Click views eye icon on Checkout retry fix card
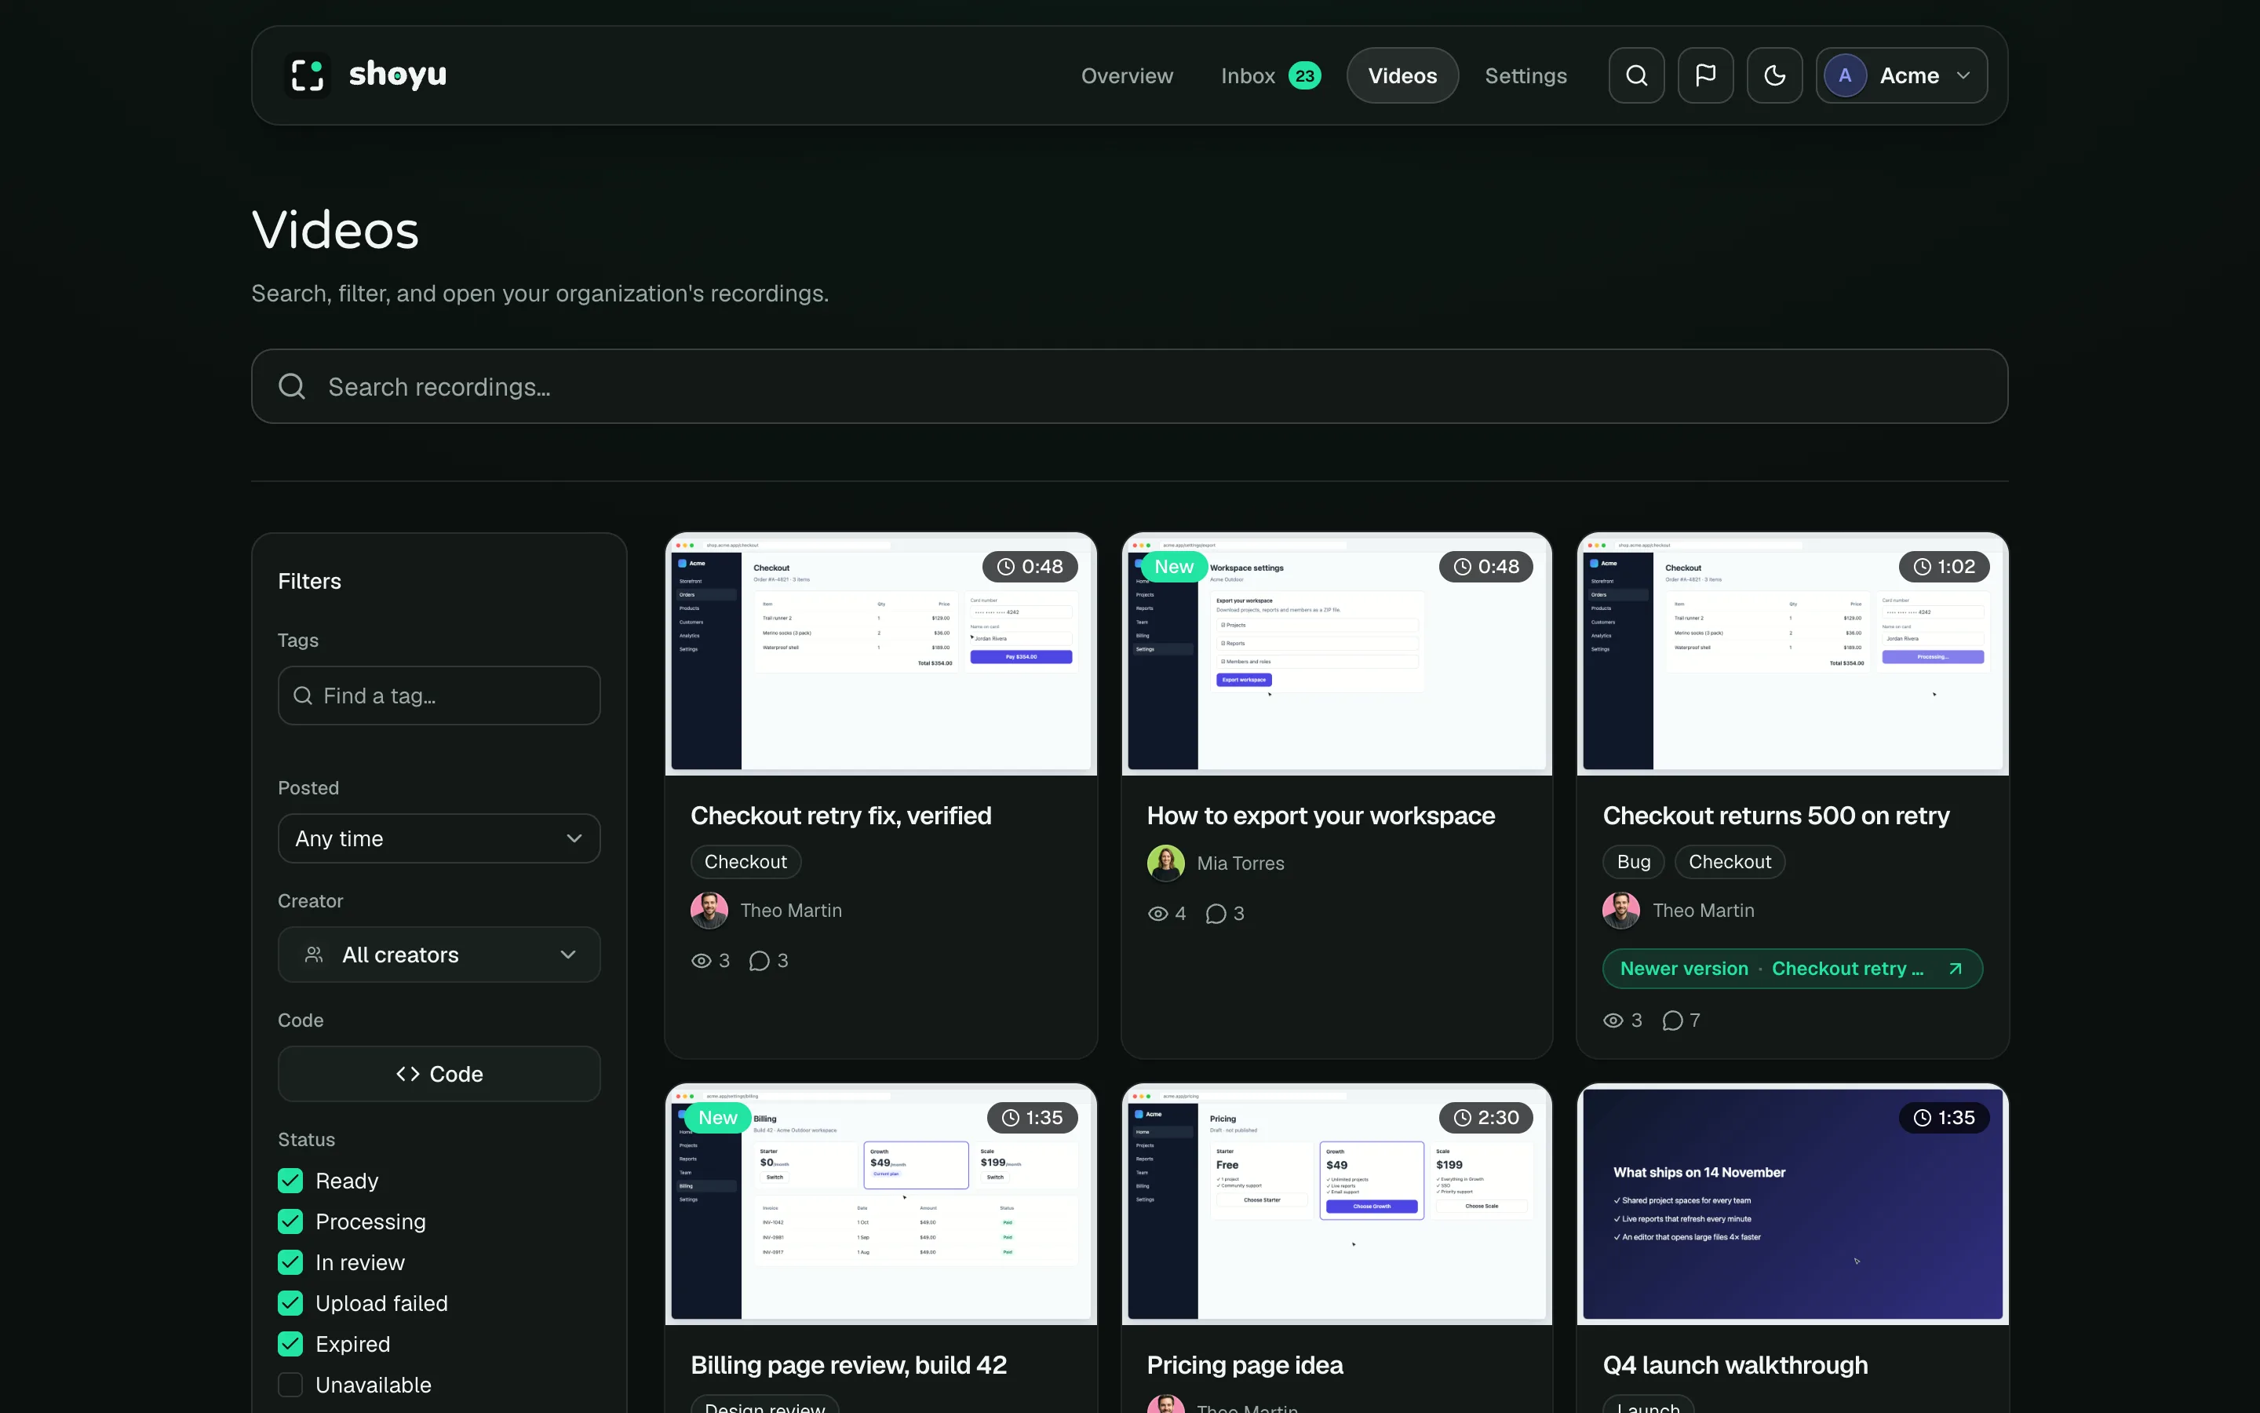Screen dimensions: 2260x1413 pyautogui.click(x=702, y=961)
